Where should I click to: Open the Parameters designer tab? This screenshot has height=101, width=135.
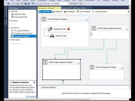70,12
